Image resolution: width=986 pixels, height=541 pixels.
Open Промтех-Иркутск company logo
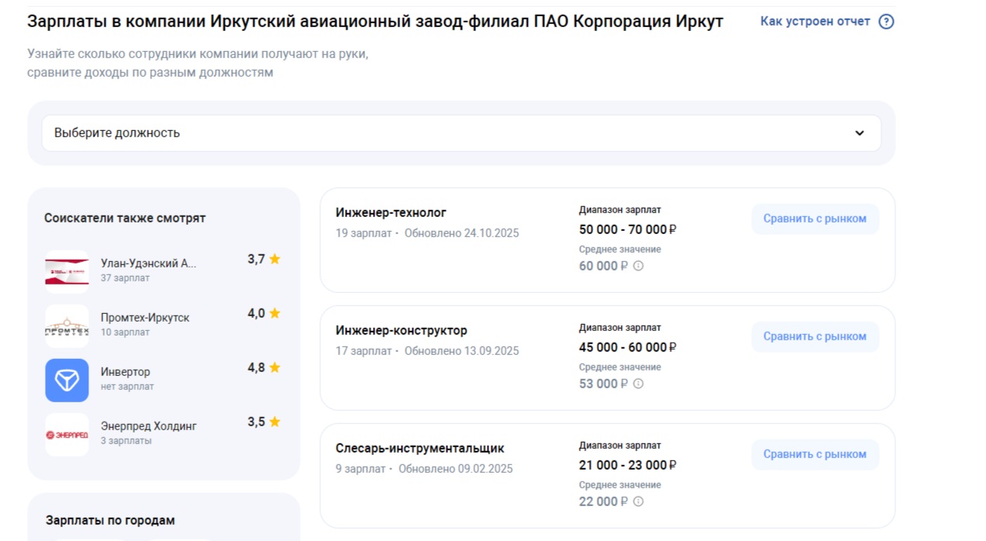click(67, 326)
